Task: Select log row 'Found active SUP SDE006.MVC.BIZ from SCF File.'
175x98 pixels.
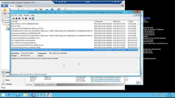Action: [74, 29]
